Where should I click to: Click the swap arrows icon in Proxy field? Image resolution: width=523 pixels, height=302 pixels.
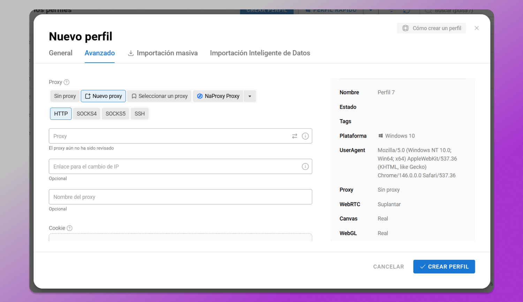[295, 136]
